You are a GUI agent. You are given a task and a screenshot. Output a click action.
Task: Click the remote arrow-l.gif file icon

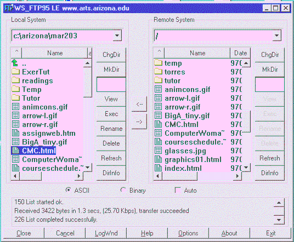(x=159, y=98)
